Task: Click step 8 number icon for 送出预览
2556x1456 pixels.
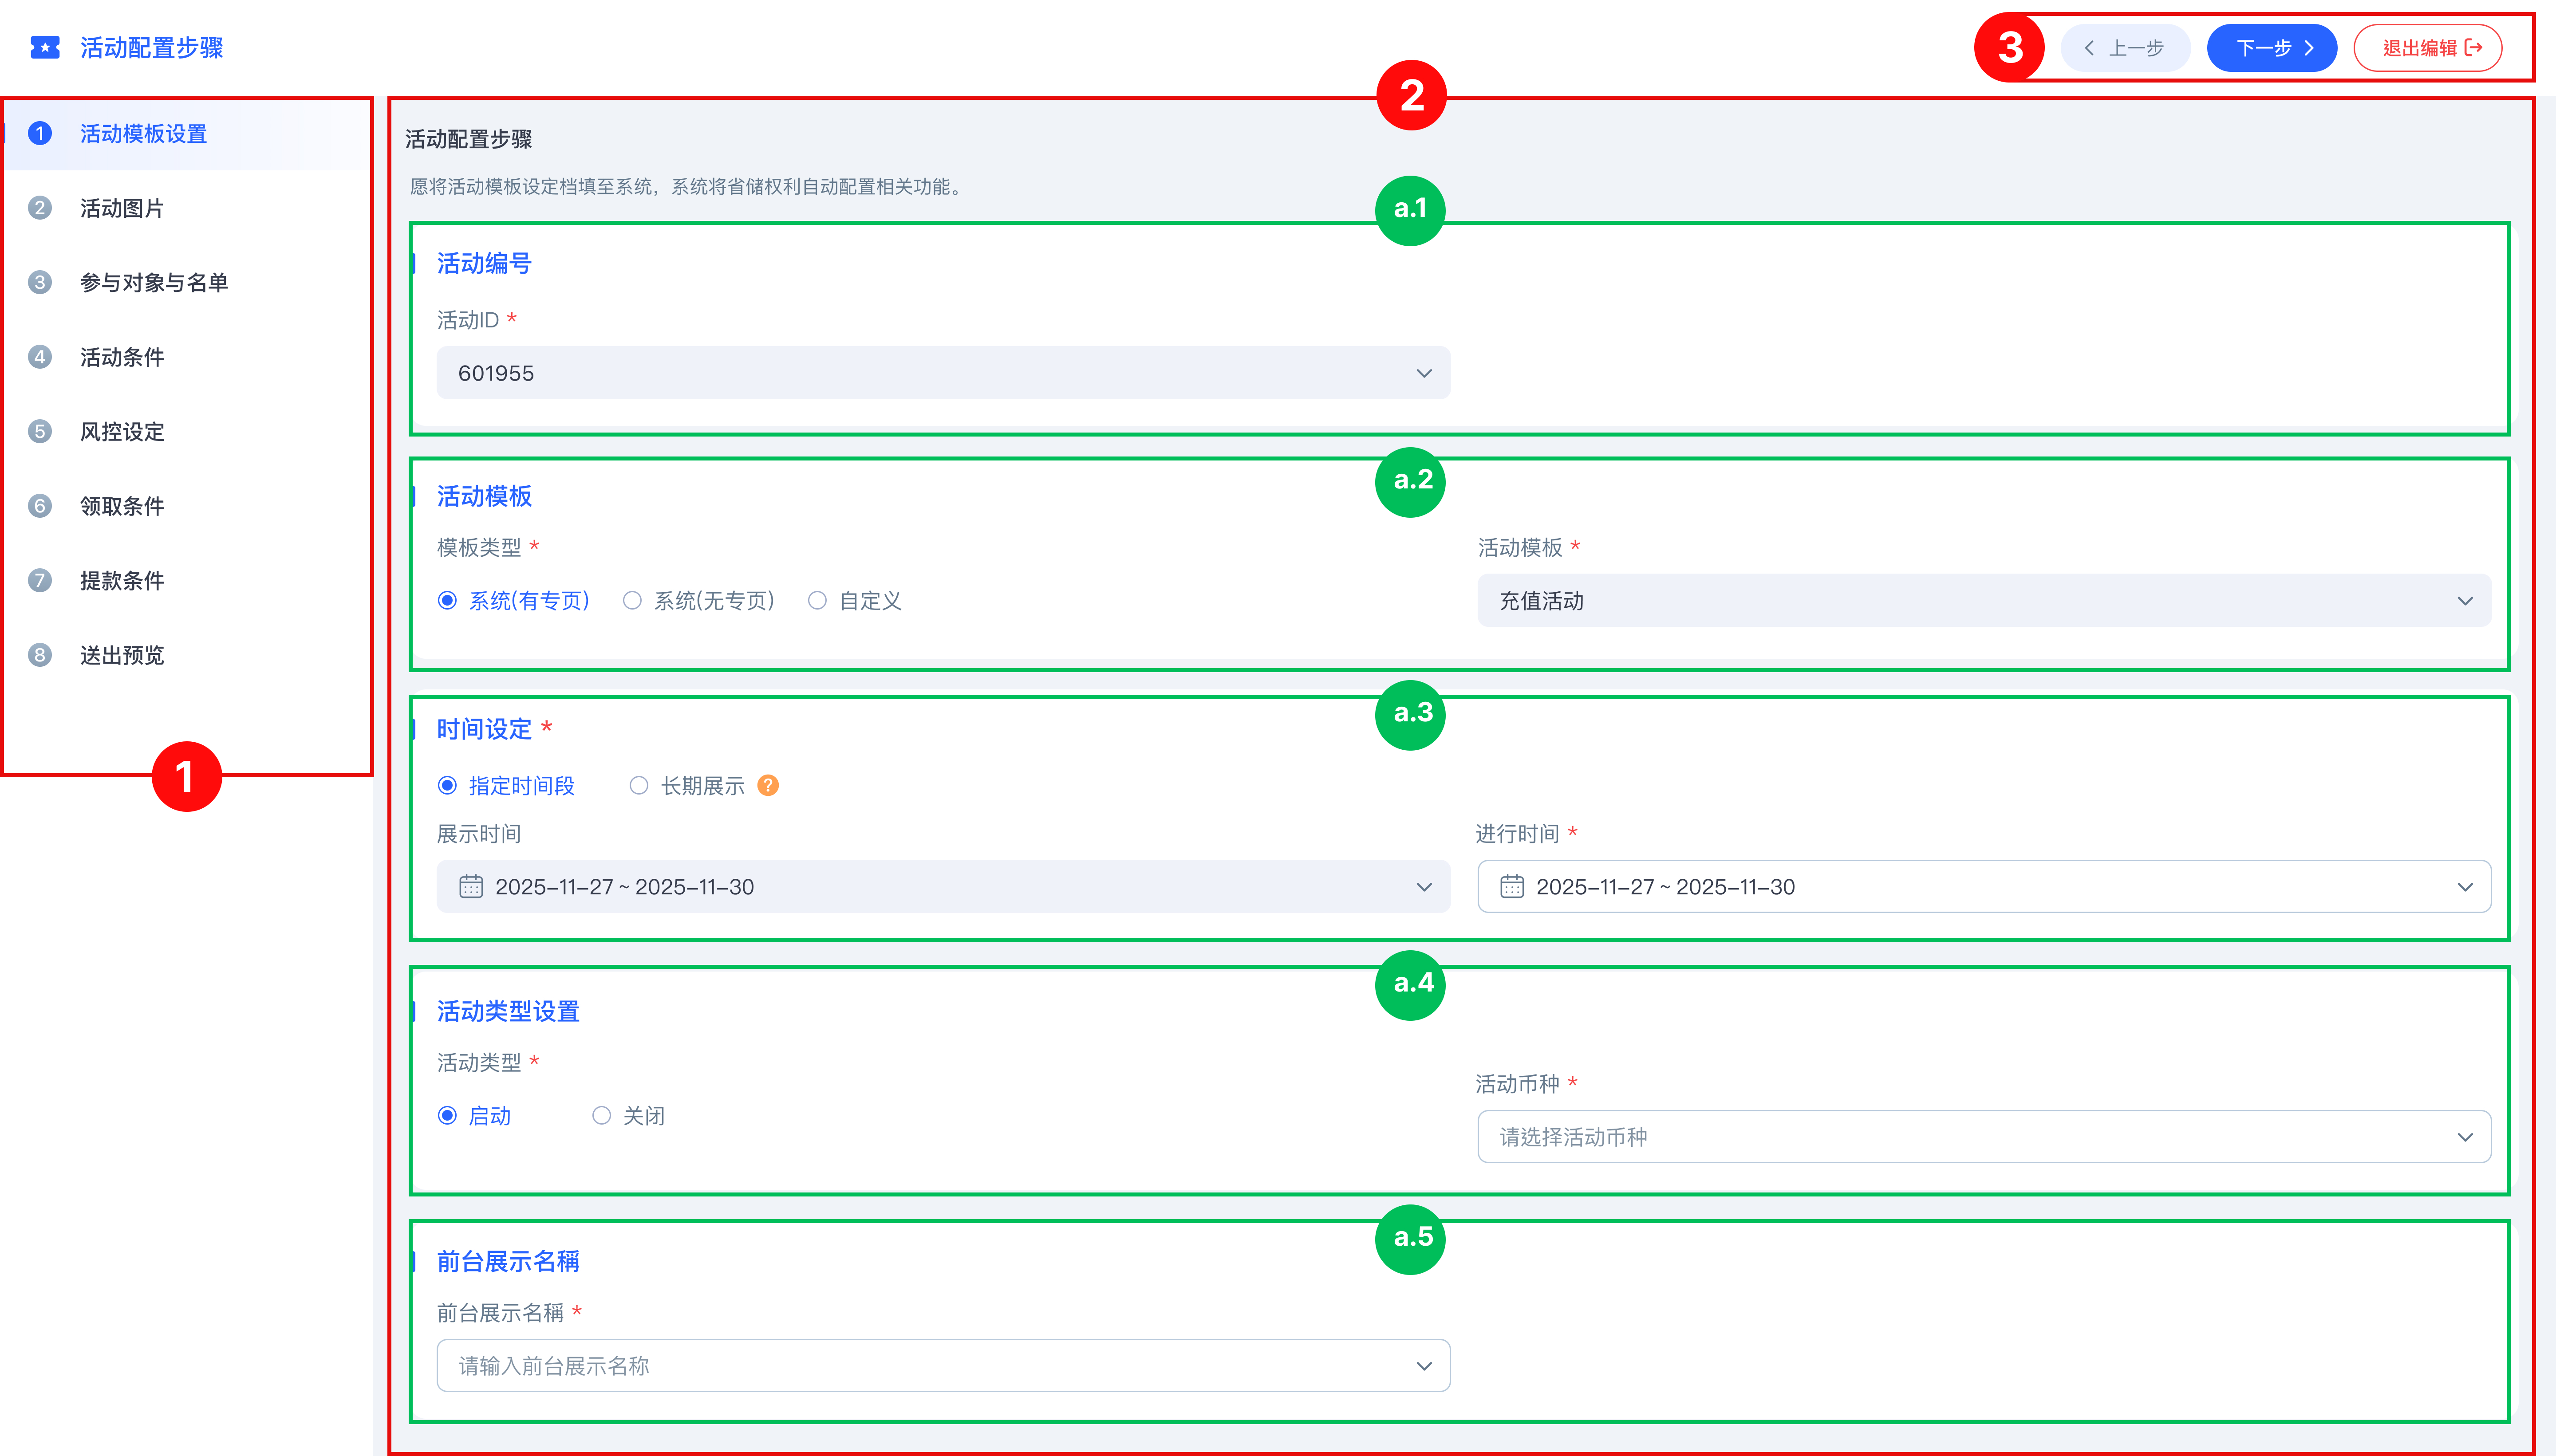Action: pyautogui.click(x=40, y=655)
